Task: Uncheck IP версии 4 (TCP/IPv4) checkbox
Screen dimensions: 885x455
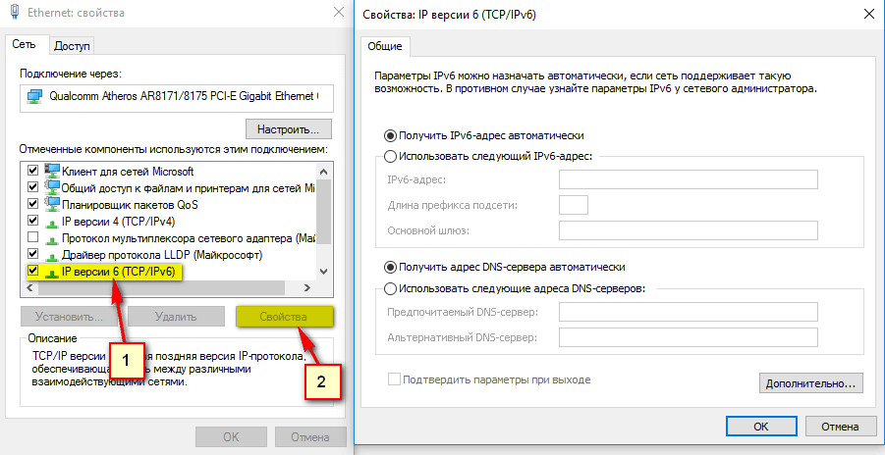Action: (32, 221)
